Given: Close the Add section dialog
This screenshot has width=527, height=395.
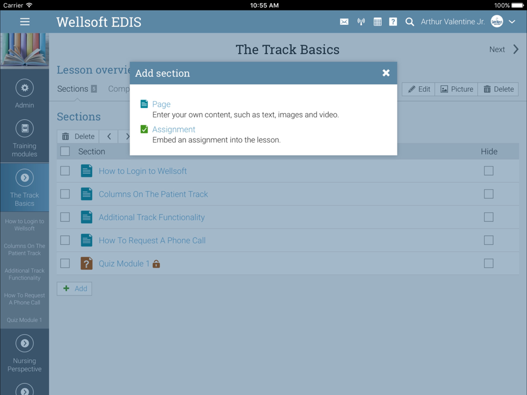Looking at the screenshot, I should click(386, 73).
